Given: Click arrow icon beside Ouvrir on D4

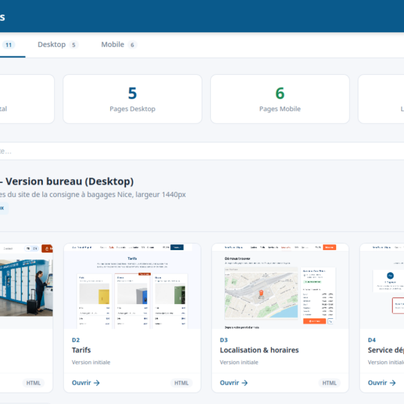Looking at the screenshot, I should coord(393,383).
